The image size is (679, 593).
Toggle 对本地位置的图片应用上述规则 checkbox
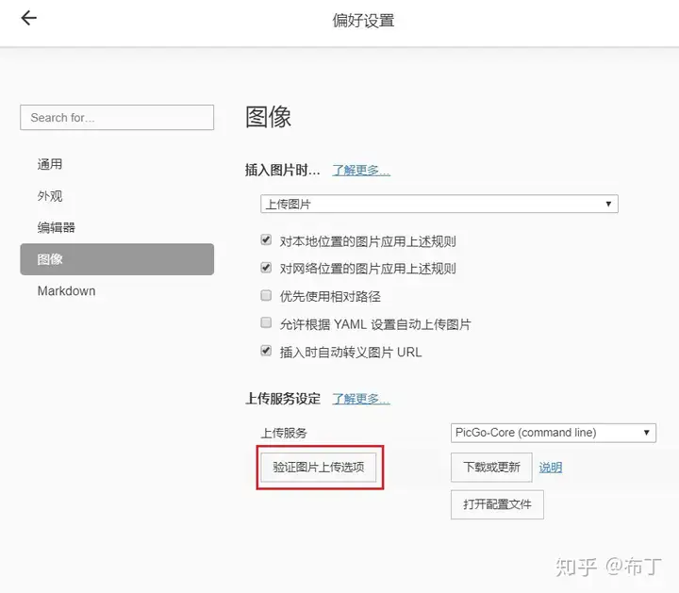pos(266,239)
